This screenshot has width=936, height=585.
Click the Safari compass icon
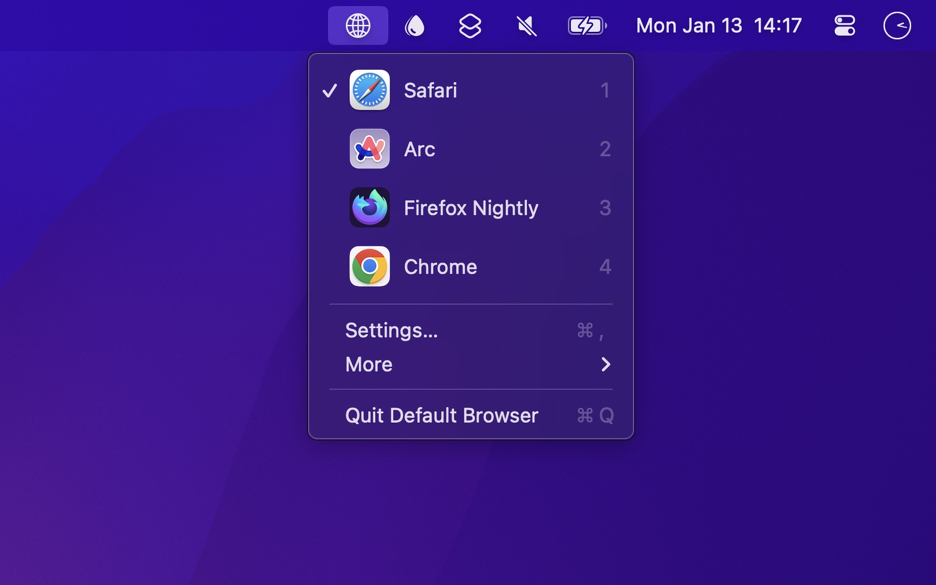370,90
